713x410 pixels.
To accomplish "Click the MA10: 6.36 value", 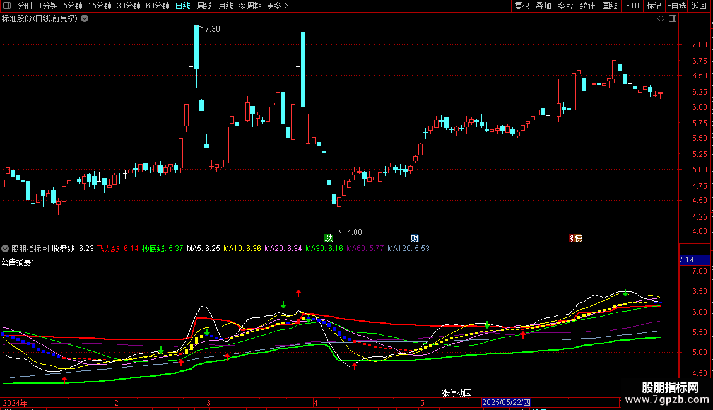I will pyautogui.click(x=242, y=249).
